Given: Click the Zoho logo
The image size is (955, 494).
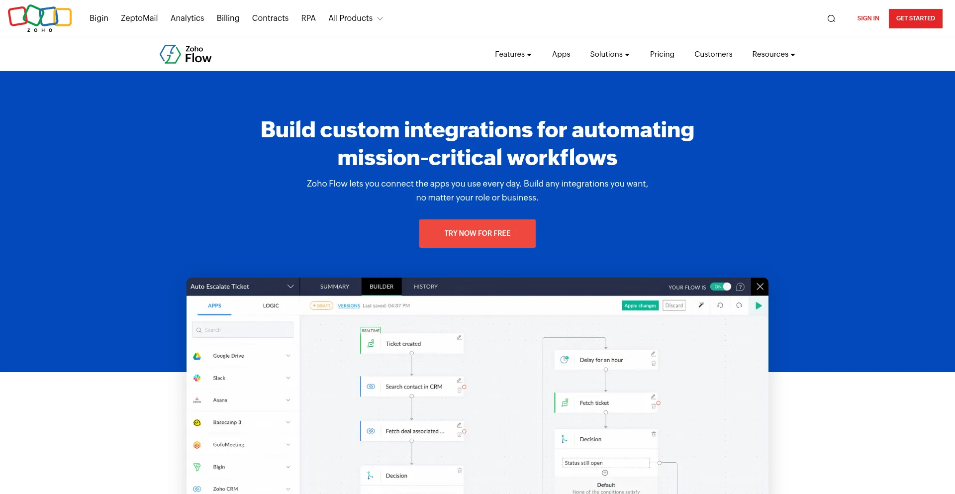Looking at the screenshot, I should pyautogui.click(x=40, y=18).
